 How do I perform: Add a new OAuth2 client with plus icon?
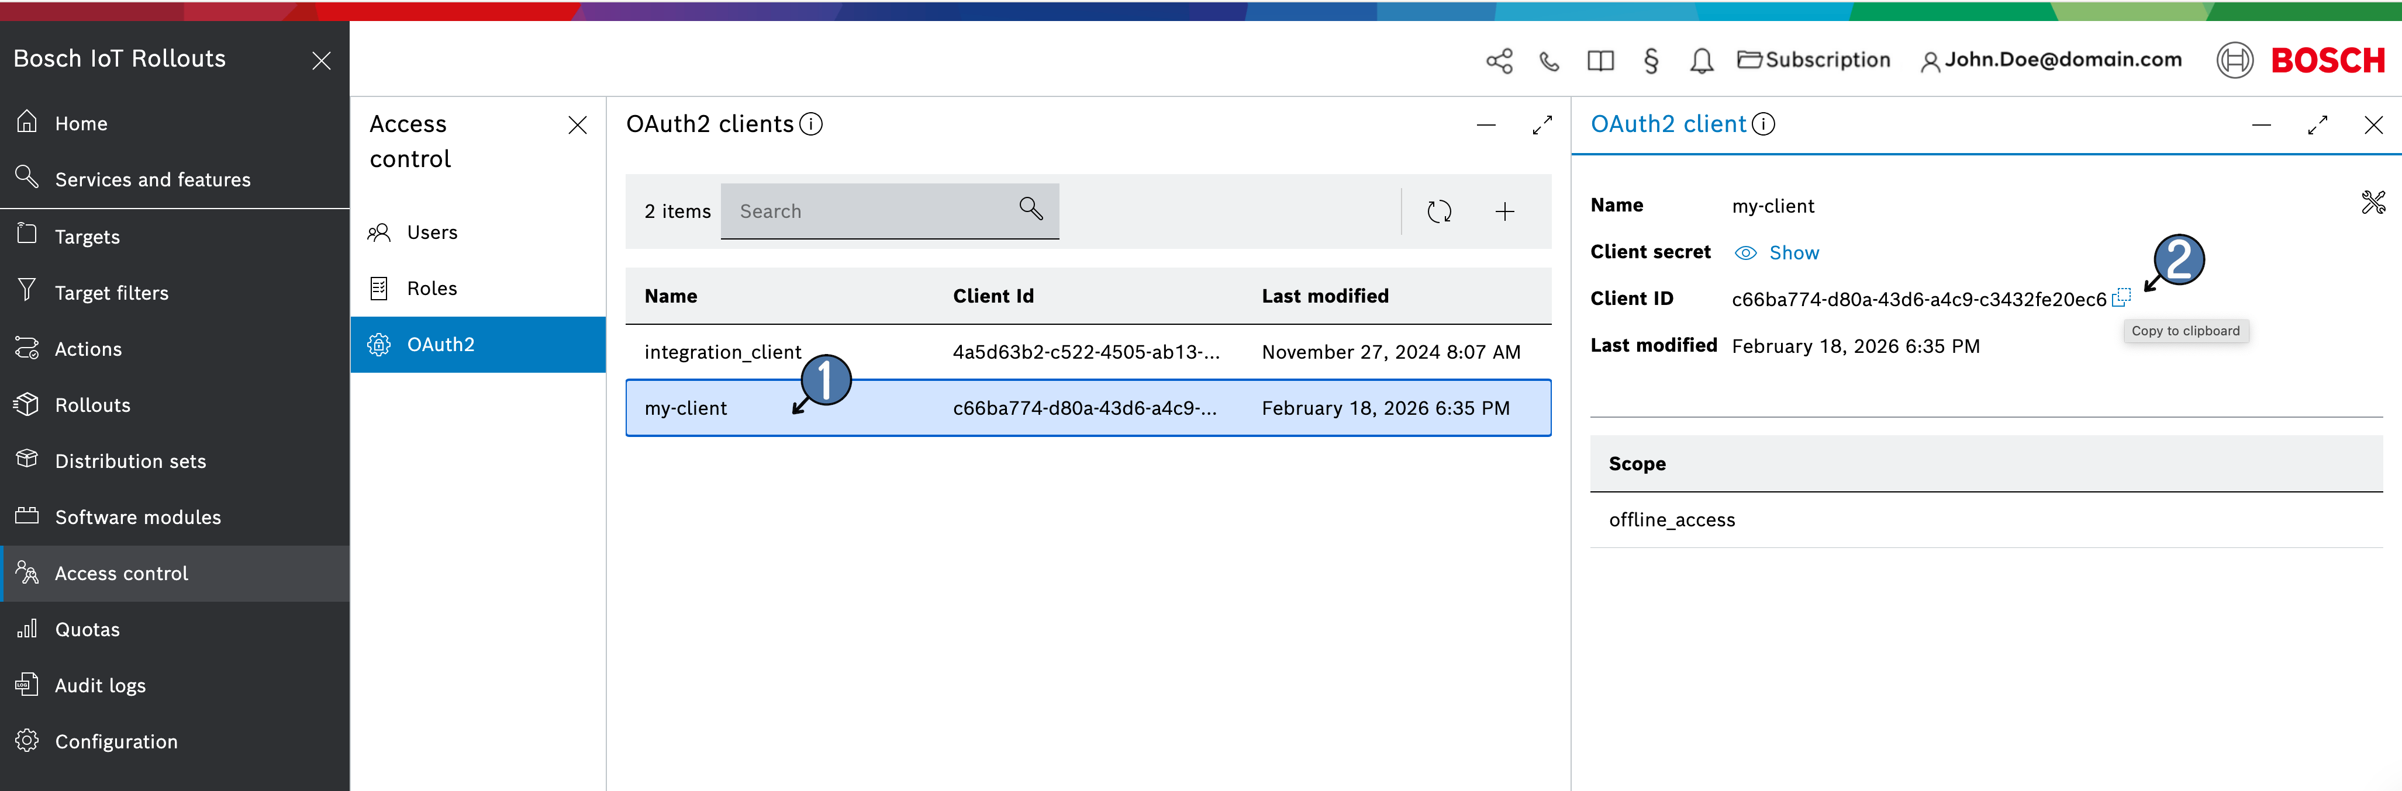coord(1504,211)
